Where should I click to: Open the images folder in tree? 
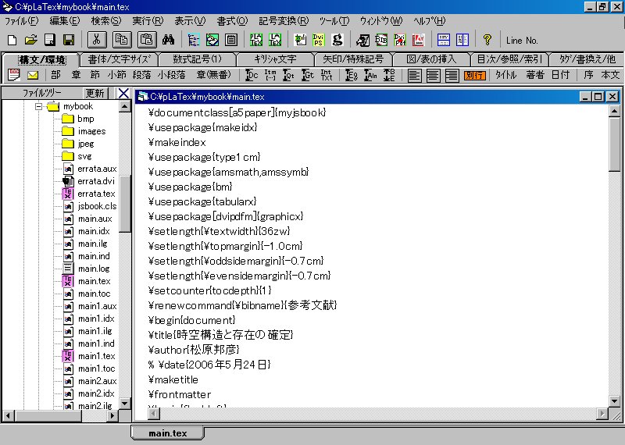point(91,131)
